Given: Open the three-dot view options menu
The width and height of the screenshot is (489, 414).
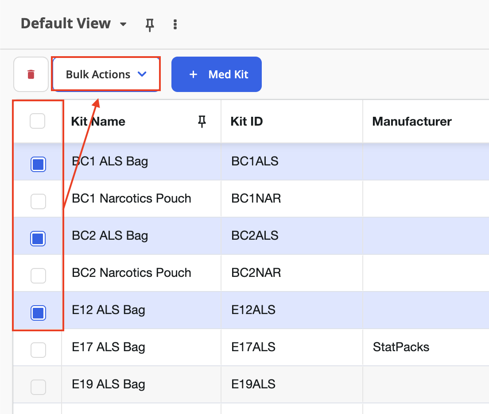Looking at the screenshot, I should [175, 24].
